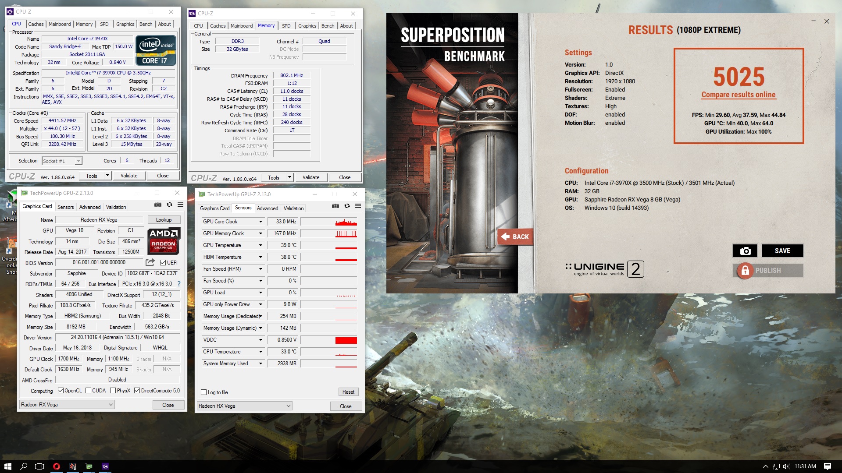842x473 pixels.
Task: Click the Superposition taskbar icon
Action: (73, 466)
